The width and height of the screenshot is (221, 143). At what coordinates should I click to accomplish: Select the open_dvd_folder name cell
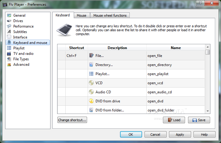(x=176, y=110)
